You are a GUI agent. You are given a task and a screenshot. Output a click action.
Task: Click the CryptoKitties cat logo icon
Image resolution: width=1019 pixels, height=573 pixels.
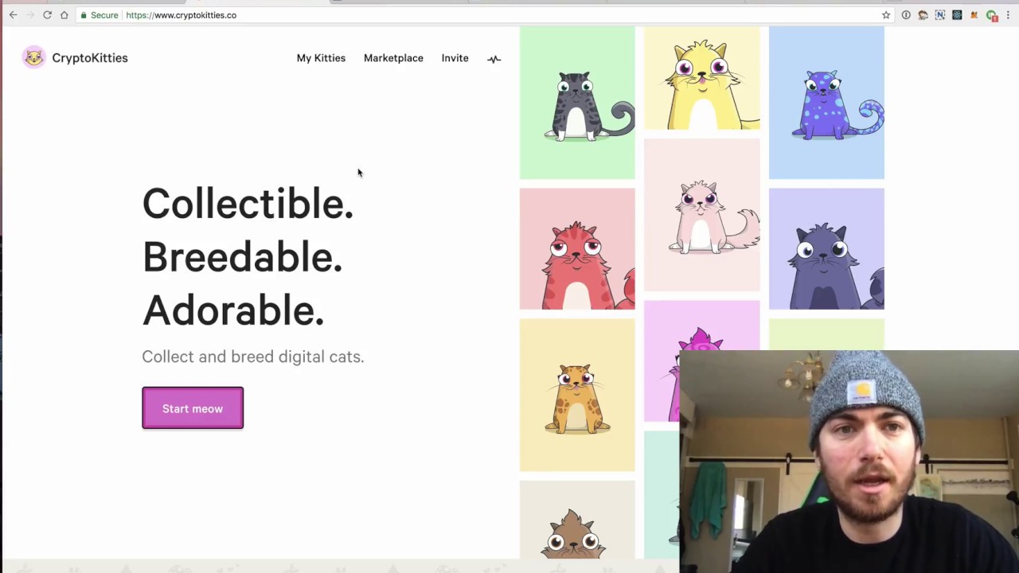coord(33,57)
